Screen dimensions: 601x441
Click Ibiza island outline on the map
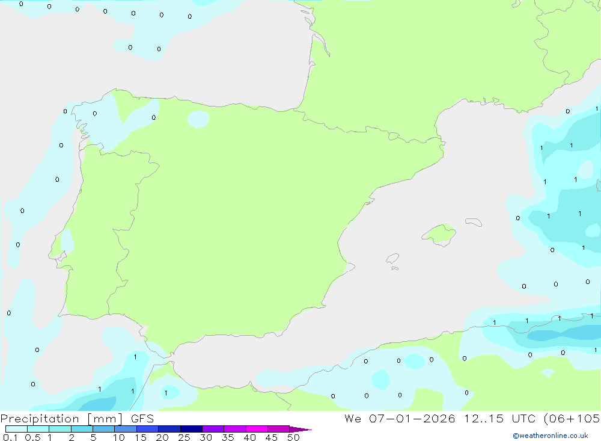pos(392,258)
